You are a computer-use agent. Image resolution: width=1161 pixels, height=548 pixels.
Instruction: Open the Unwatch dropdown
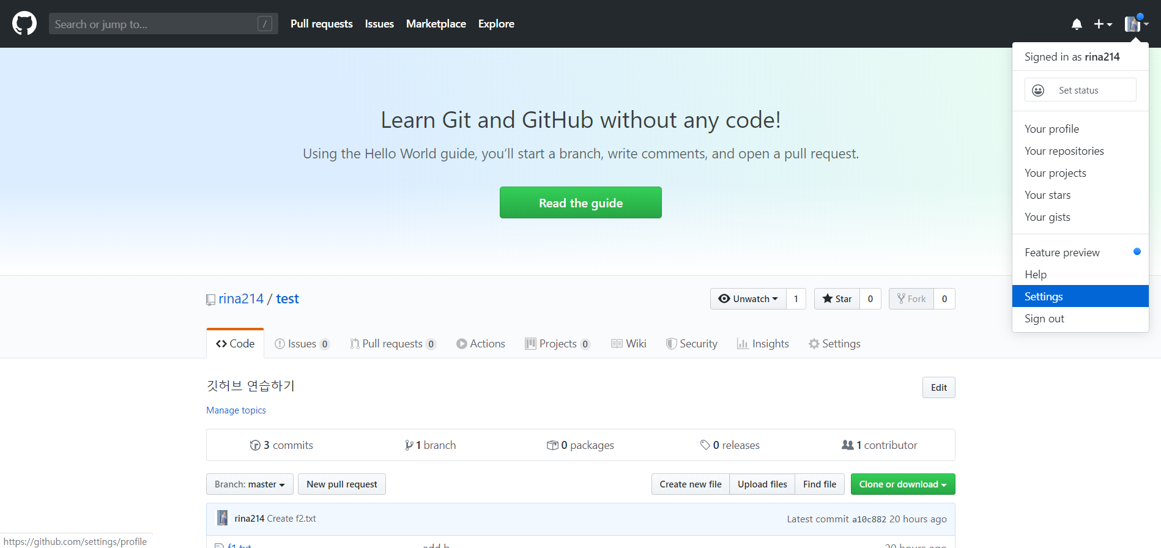pos(748,298)
